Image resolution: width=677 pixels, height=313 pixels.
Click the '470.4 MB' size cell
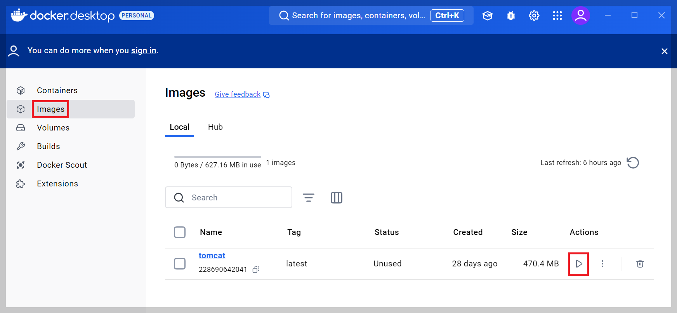click(541, 264)
